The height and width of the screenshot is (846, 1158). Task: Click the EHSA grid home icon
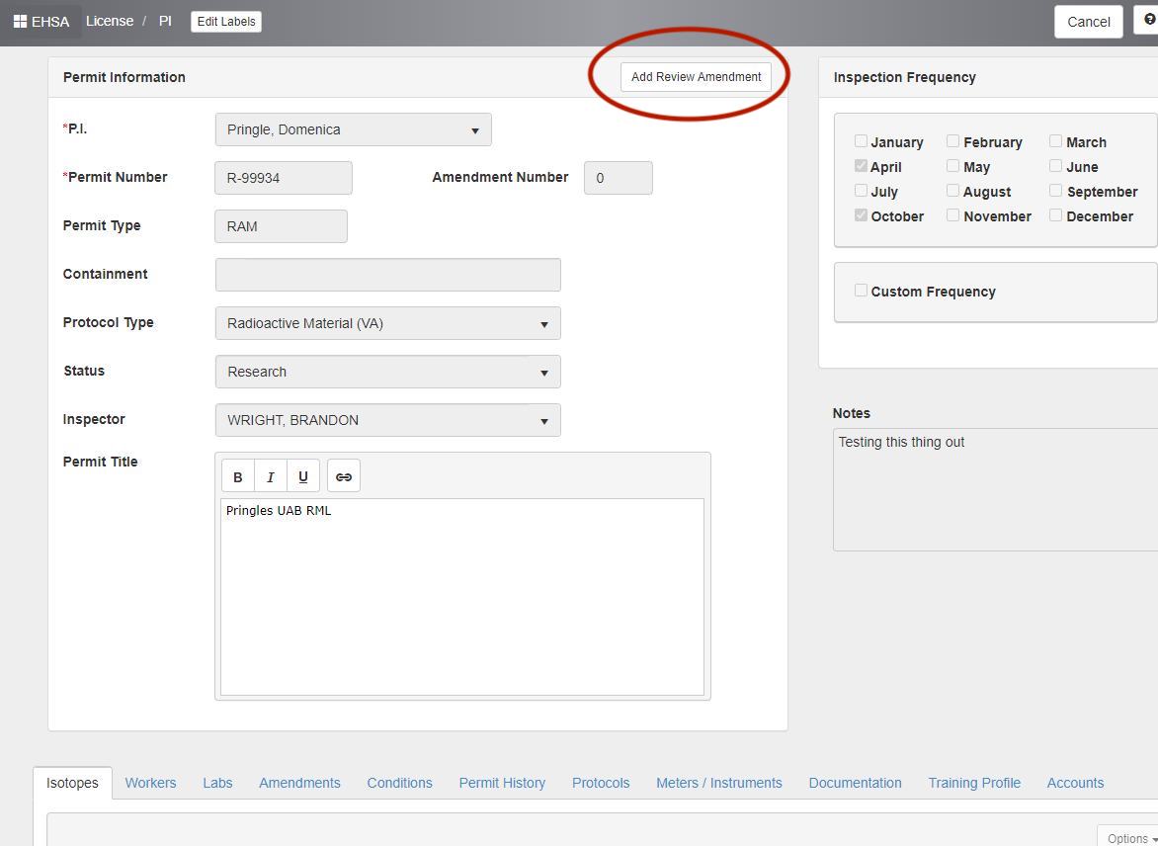pos(20,21)
